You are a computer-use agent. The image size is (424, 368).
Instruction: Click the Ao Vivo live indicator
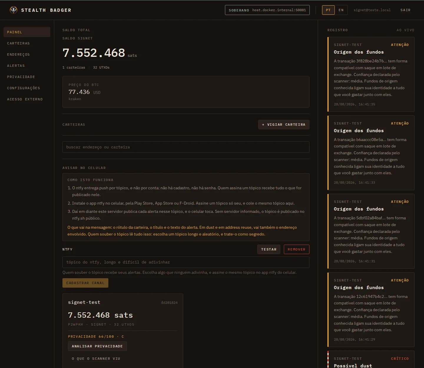coord(405,30)
